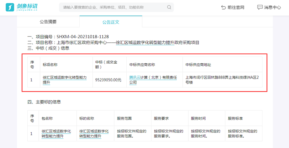Click the 中标供应商地址 column header
The width and height of the screenshot is (289, 148).
[198, 65]
